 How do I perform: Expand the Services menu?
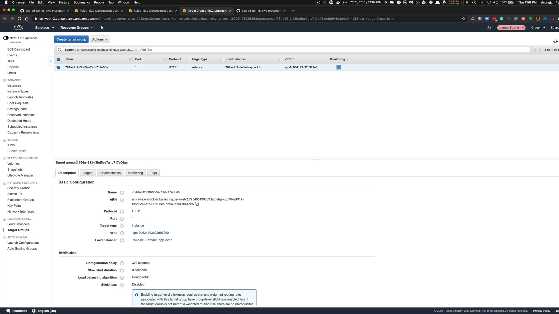tap(44, 28)
